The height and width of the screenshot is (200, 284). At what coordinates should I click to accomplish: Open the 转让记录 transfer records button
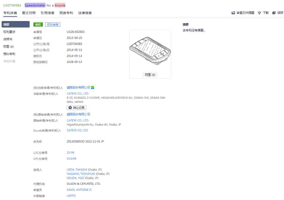tap(77, 108)
